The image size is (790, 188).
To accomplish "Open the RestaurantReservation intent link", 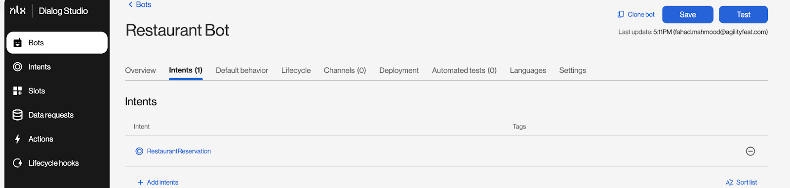I will click(179, 151).
